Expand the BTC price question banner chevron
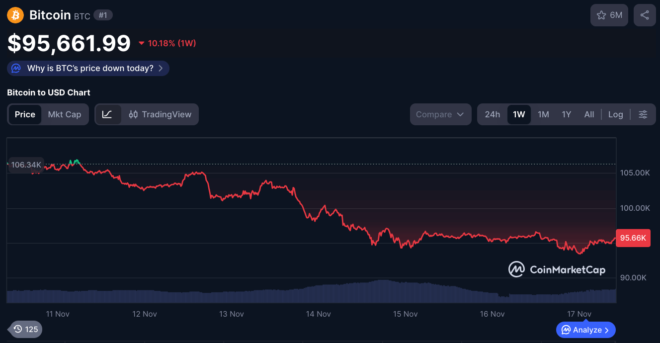Image resolution: width=660 pixels, height=343 pixels. coord(160,68)
